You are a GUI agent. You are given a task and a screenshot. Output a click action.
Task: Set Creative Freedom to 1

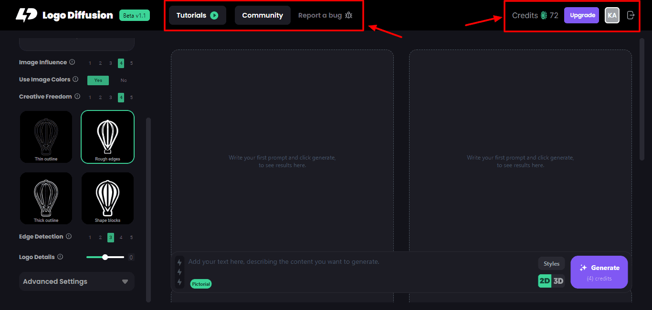pyautogui.click(x=90, y=98)
